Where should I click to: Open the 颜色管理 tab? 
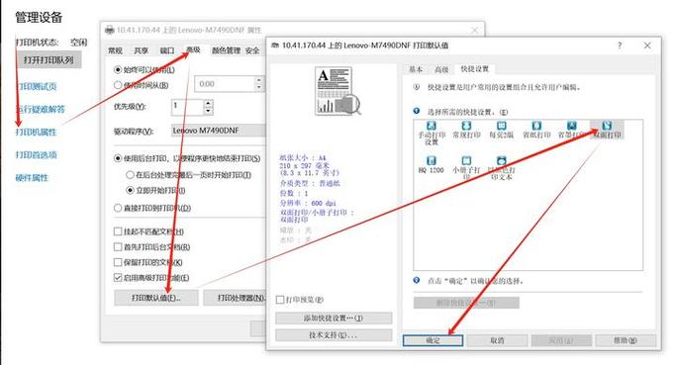(x=226, y=50)
